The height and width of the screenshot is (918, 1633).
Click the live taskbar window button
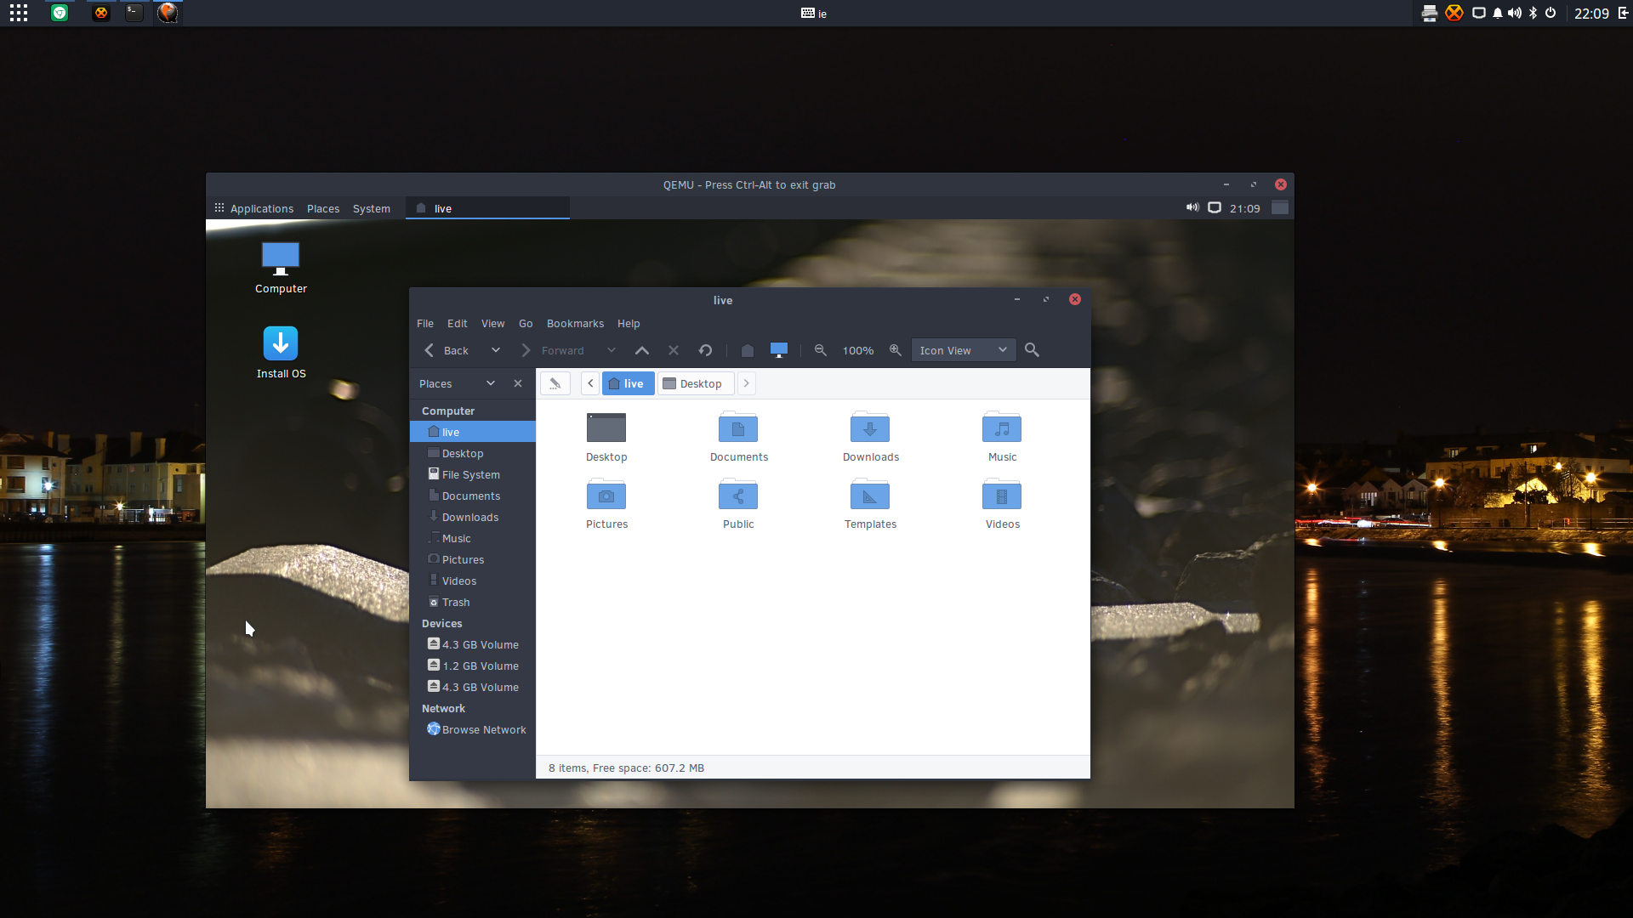click(x=487, y=208)
